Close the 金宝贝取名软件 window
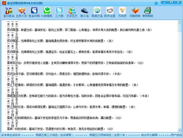The image size is (183, 138). 178,2
